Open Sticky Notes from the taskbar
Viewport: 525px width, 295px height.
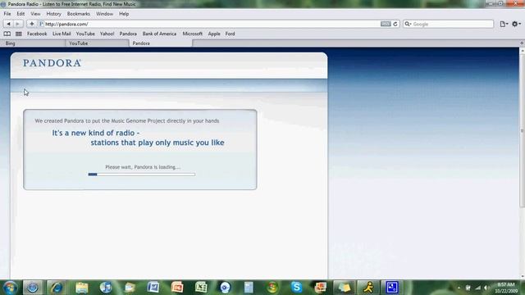click(345, 288)
